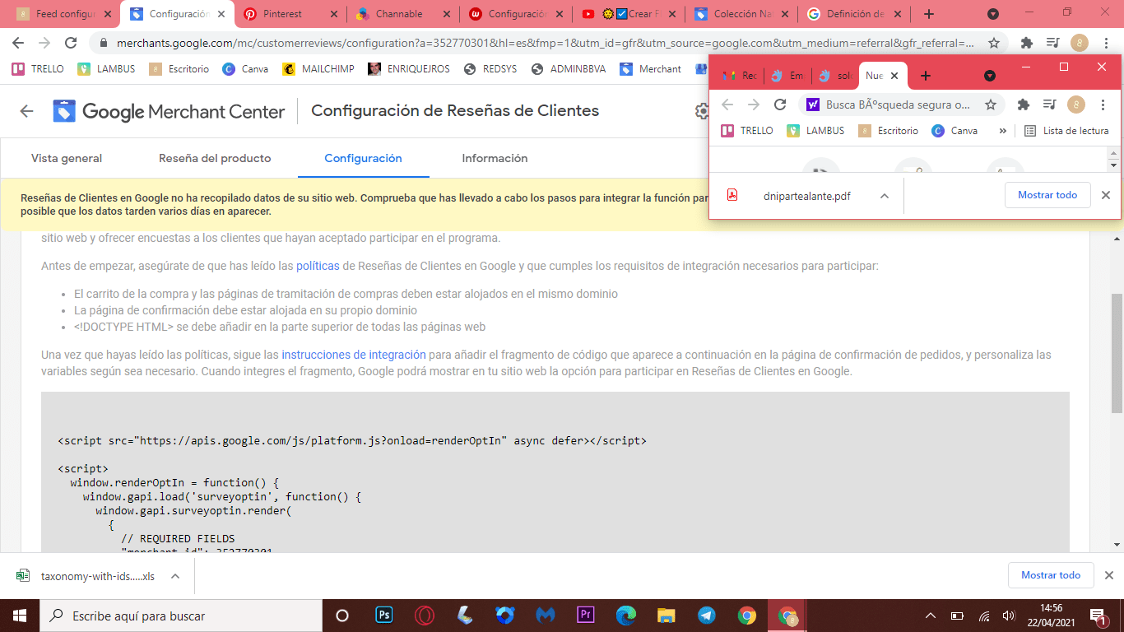This screenshot has height=632, width=1124.
Task: Switch to Colección Na browser tab
Action: (741, 14)
